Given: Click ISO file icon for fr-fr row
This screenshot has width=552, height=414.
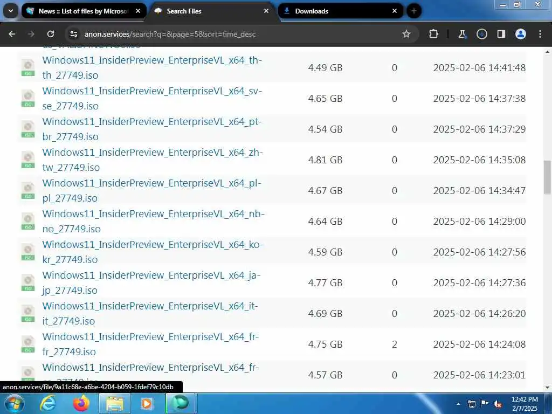Looking at the screenshot, I should (28, 344).
